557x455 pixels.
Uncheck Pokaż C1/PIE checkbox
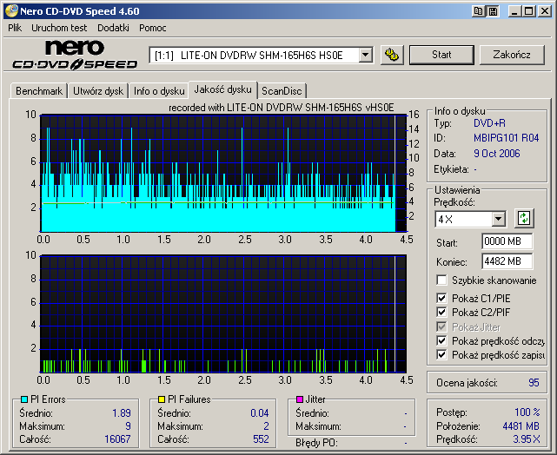coord(441,298)
